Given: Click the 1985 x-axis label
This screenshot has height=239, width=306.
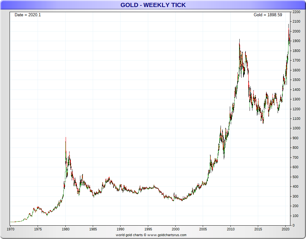Looking at the screenshot, I should pos(93,229).
